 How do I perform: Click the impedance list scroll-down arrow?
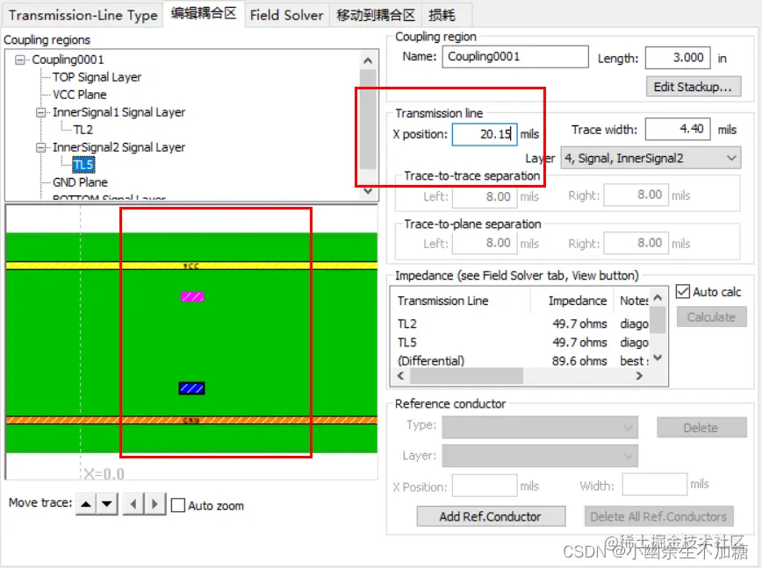[658, 358]
